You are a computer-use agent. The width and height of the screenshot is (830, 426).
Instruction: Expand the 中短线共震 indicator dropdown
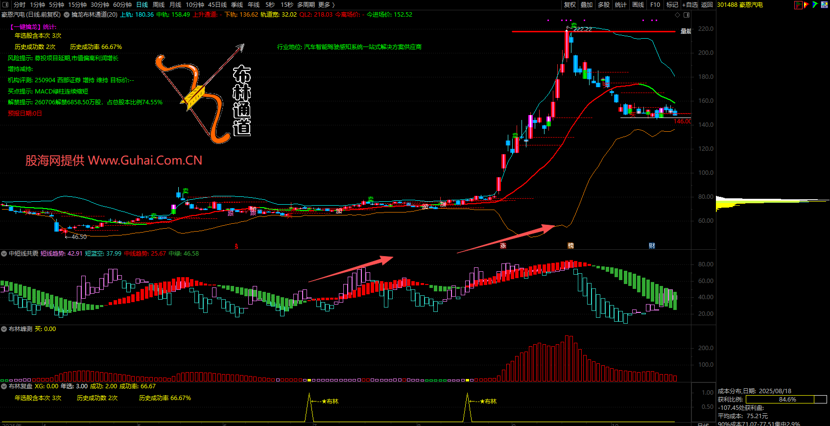click(4, 254)
